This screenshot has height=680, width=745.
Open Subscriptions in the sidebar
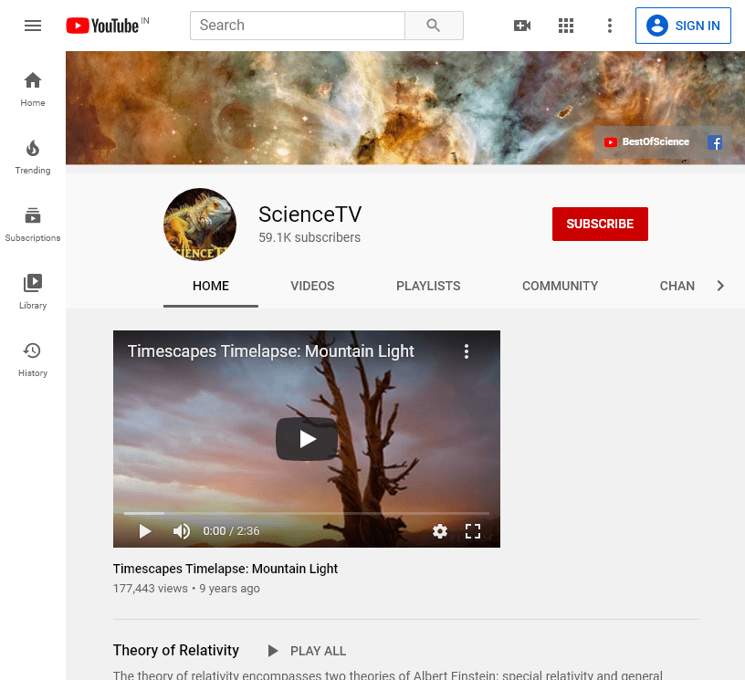tap(33, 225)
